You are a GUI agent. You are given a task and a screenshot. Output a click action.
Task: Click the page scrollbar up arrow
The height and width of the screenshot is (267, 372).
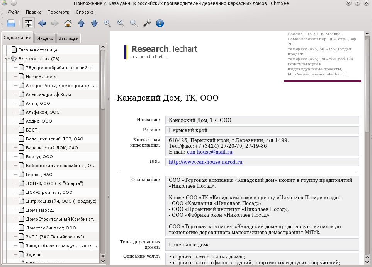(367, 34)
